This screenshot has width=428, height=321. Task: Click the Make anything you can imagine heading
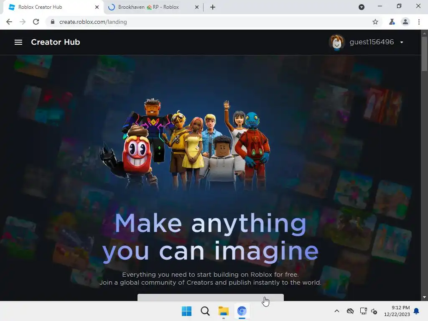coord(211,237)
